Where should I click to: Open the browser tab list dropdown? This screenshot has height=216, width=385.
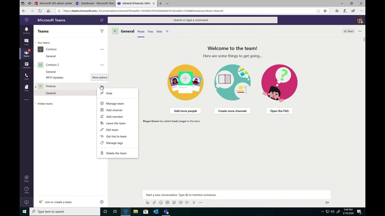167,3
